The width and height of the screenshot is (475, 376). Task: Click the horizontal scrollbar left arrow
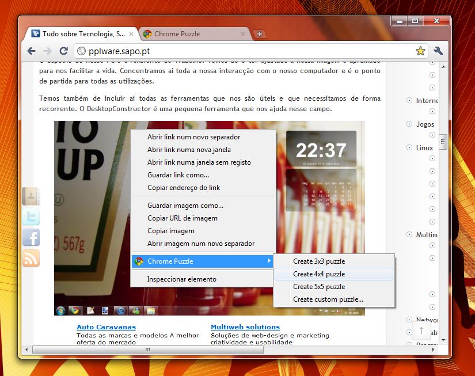pyautogui.click(x=26, y=350)
